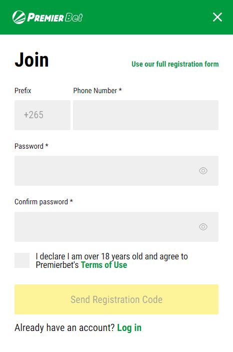The image size is (233, 352).
Task: Click the PremierBet ball logo icon
Action: point(19,18)
